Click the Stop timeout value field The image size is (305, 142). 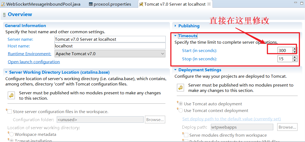pyautogui.click(x=285, y=59)
